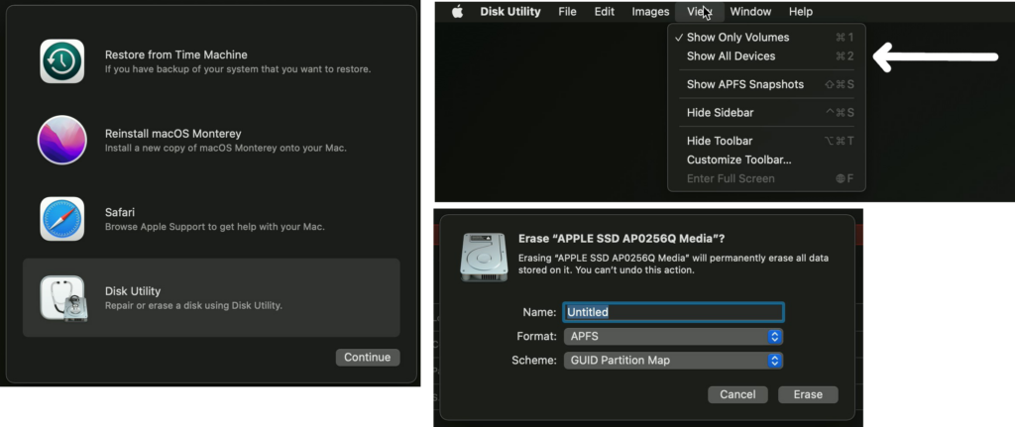Select Show Only Volumes checked option
Viewport: 1015px width, 427px height.
(x=737, y=38)
